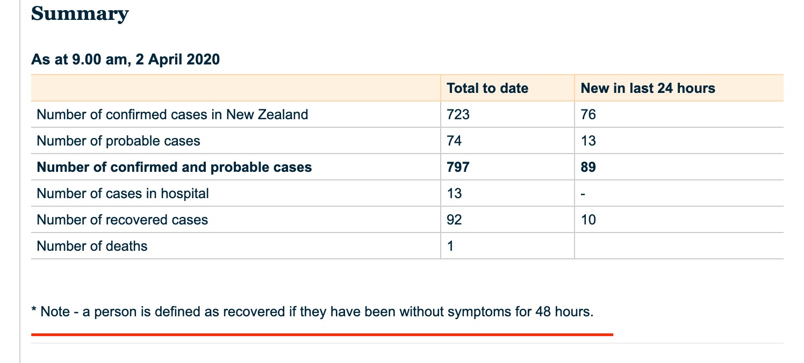Select the "Number of confirmed cases in New Zealand" row label
804x363 pixels.
(172, 114)
